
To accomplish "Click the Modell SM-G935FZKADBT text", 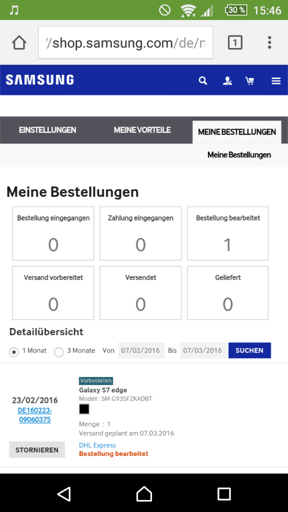I will [x=115, y=398].
